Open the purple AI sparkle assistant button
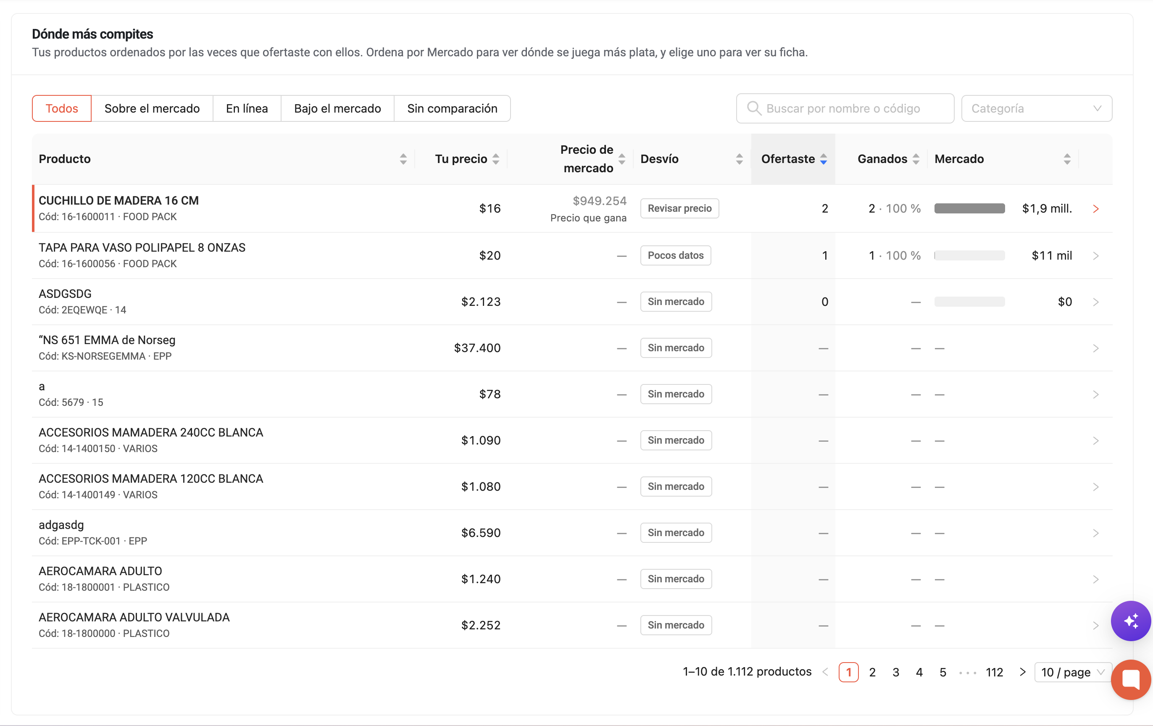This screenshot has height=726, width=1153. click(x=1130, y=621)
